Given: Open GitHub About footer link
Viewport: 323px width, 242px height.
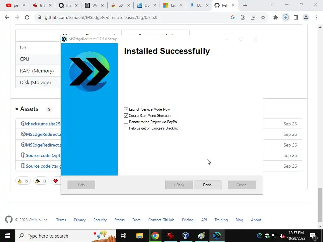Looking at the screenshot, I should coord(256,220).
